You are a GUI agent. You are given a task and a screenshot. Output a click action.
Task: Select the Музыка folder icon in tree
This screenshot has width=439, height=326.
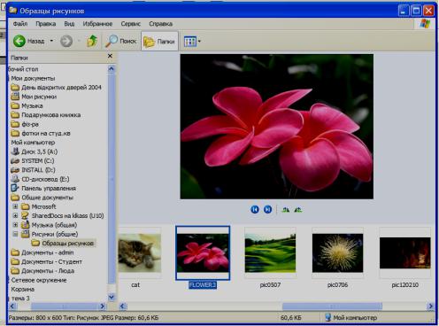click(15, 105)
